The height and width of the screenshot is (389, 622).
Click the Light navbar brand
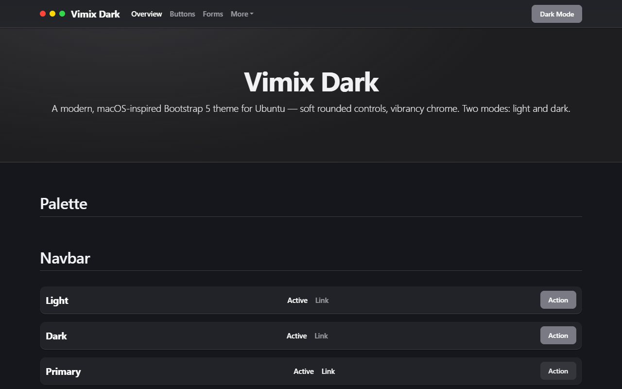(x=57, y=301)
